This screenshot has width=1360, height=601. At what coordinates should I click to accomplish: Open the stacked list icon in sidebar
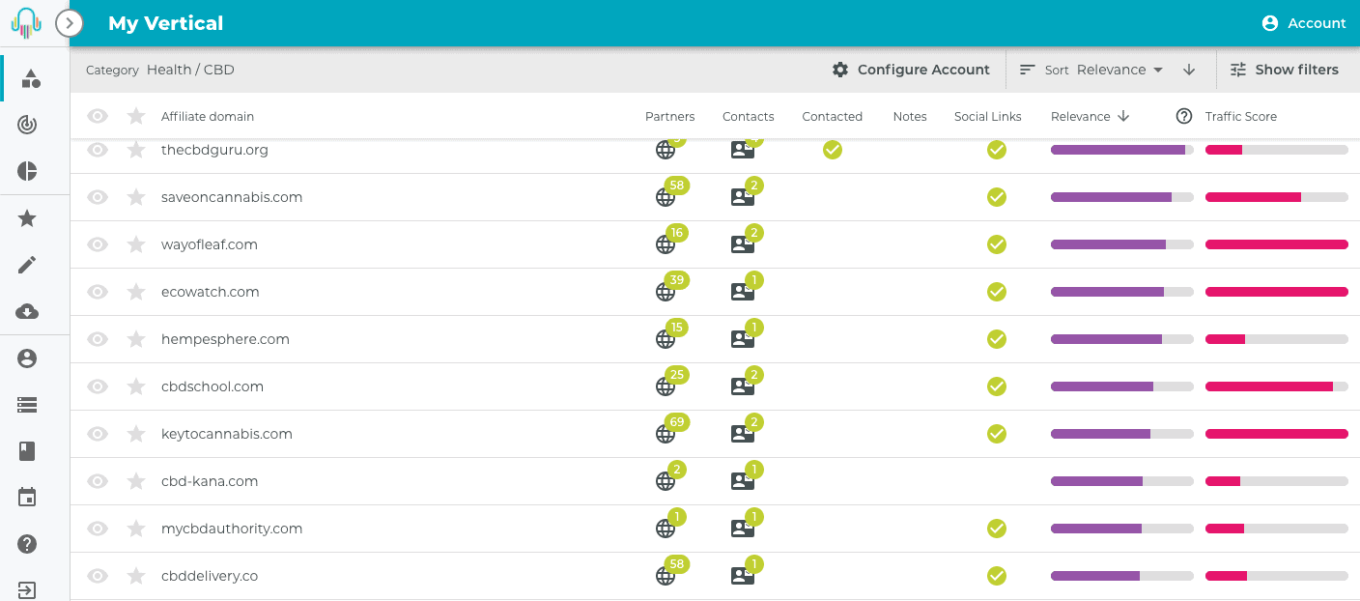[28, 405]
